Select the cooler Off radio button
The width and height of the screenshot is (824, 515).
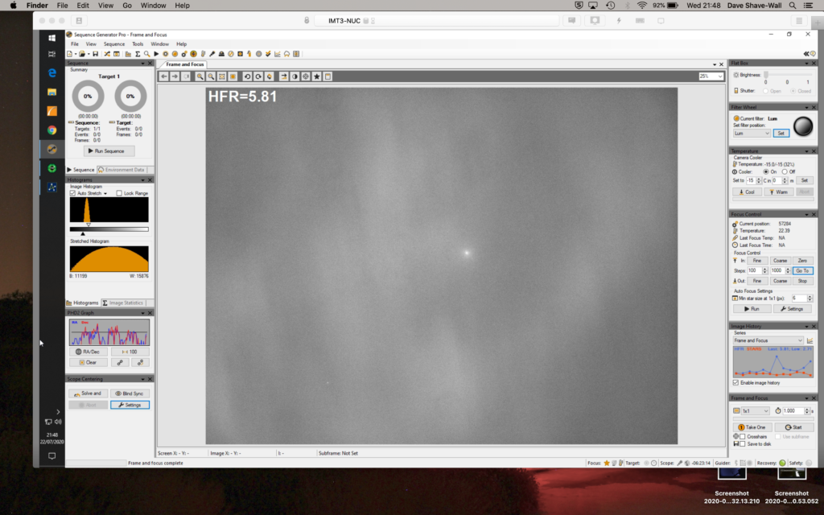(785, 172)
